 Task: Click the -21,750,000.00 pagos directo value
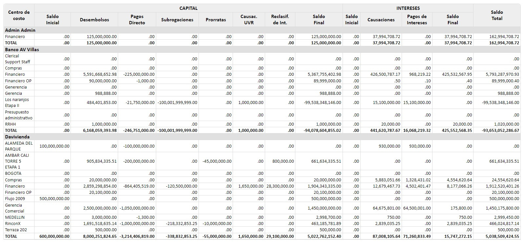click(140, 103)
